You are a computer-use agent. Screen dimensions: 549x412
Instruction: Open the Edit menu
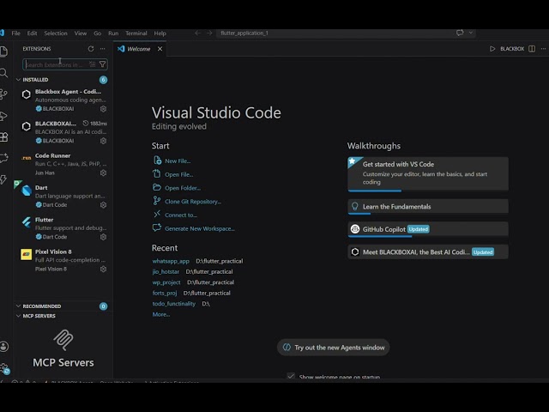coord(32,33)
